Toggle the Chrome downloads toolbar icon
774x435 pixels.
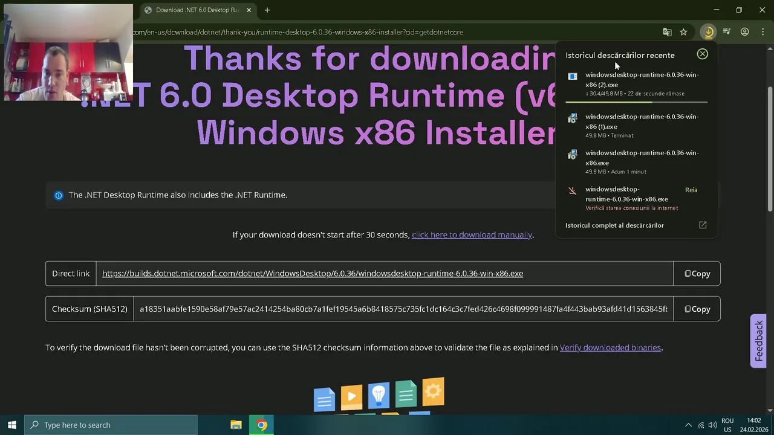pyautogui.click(x=708, y=32)
